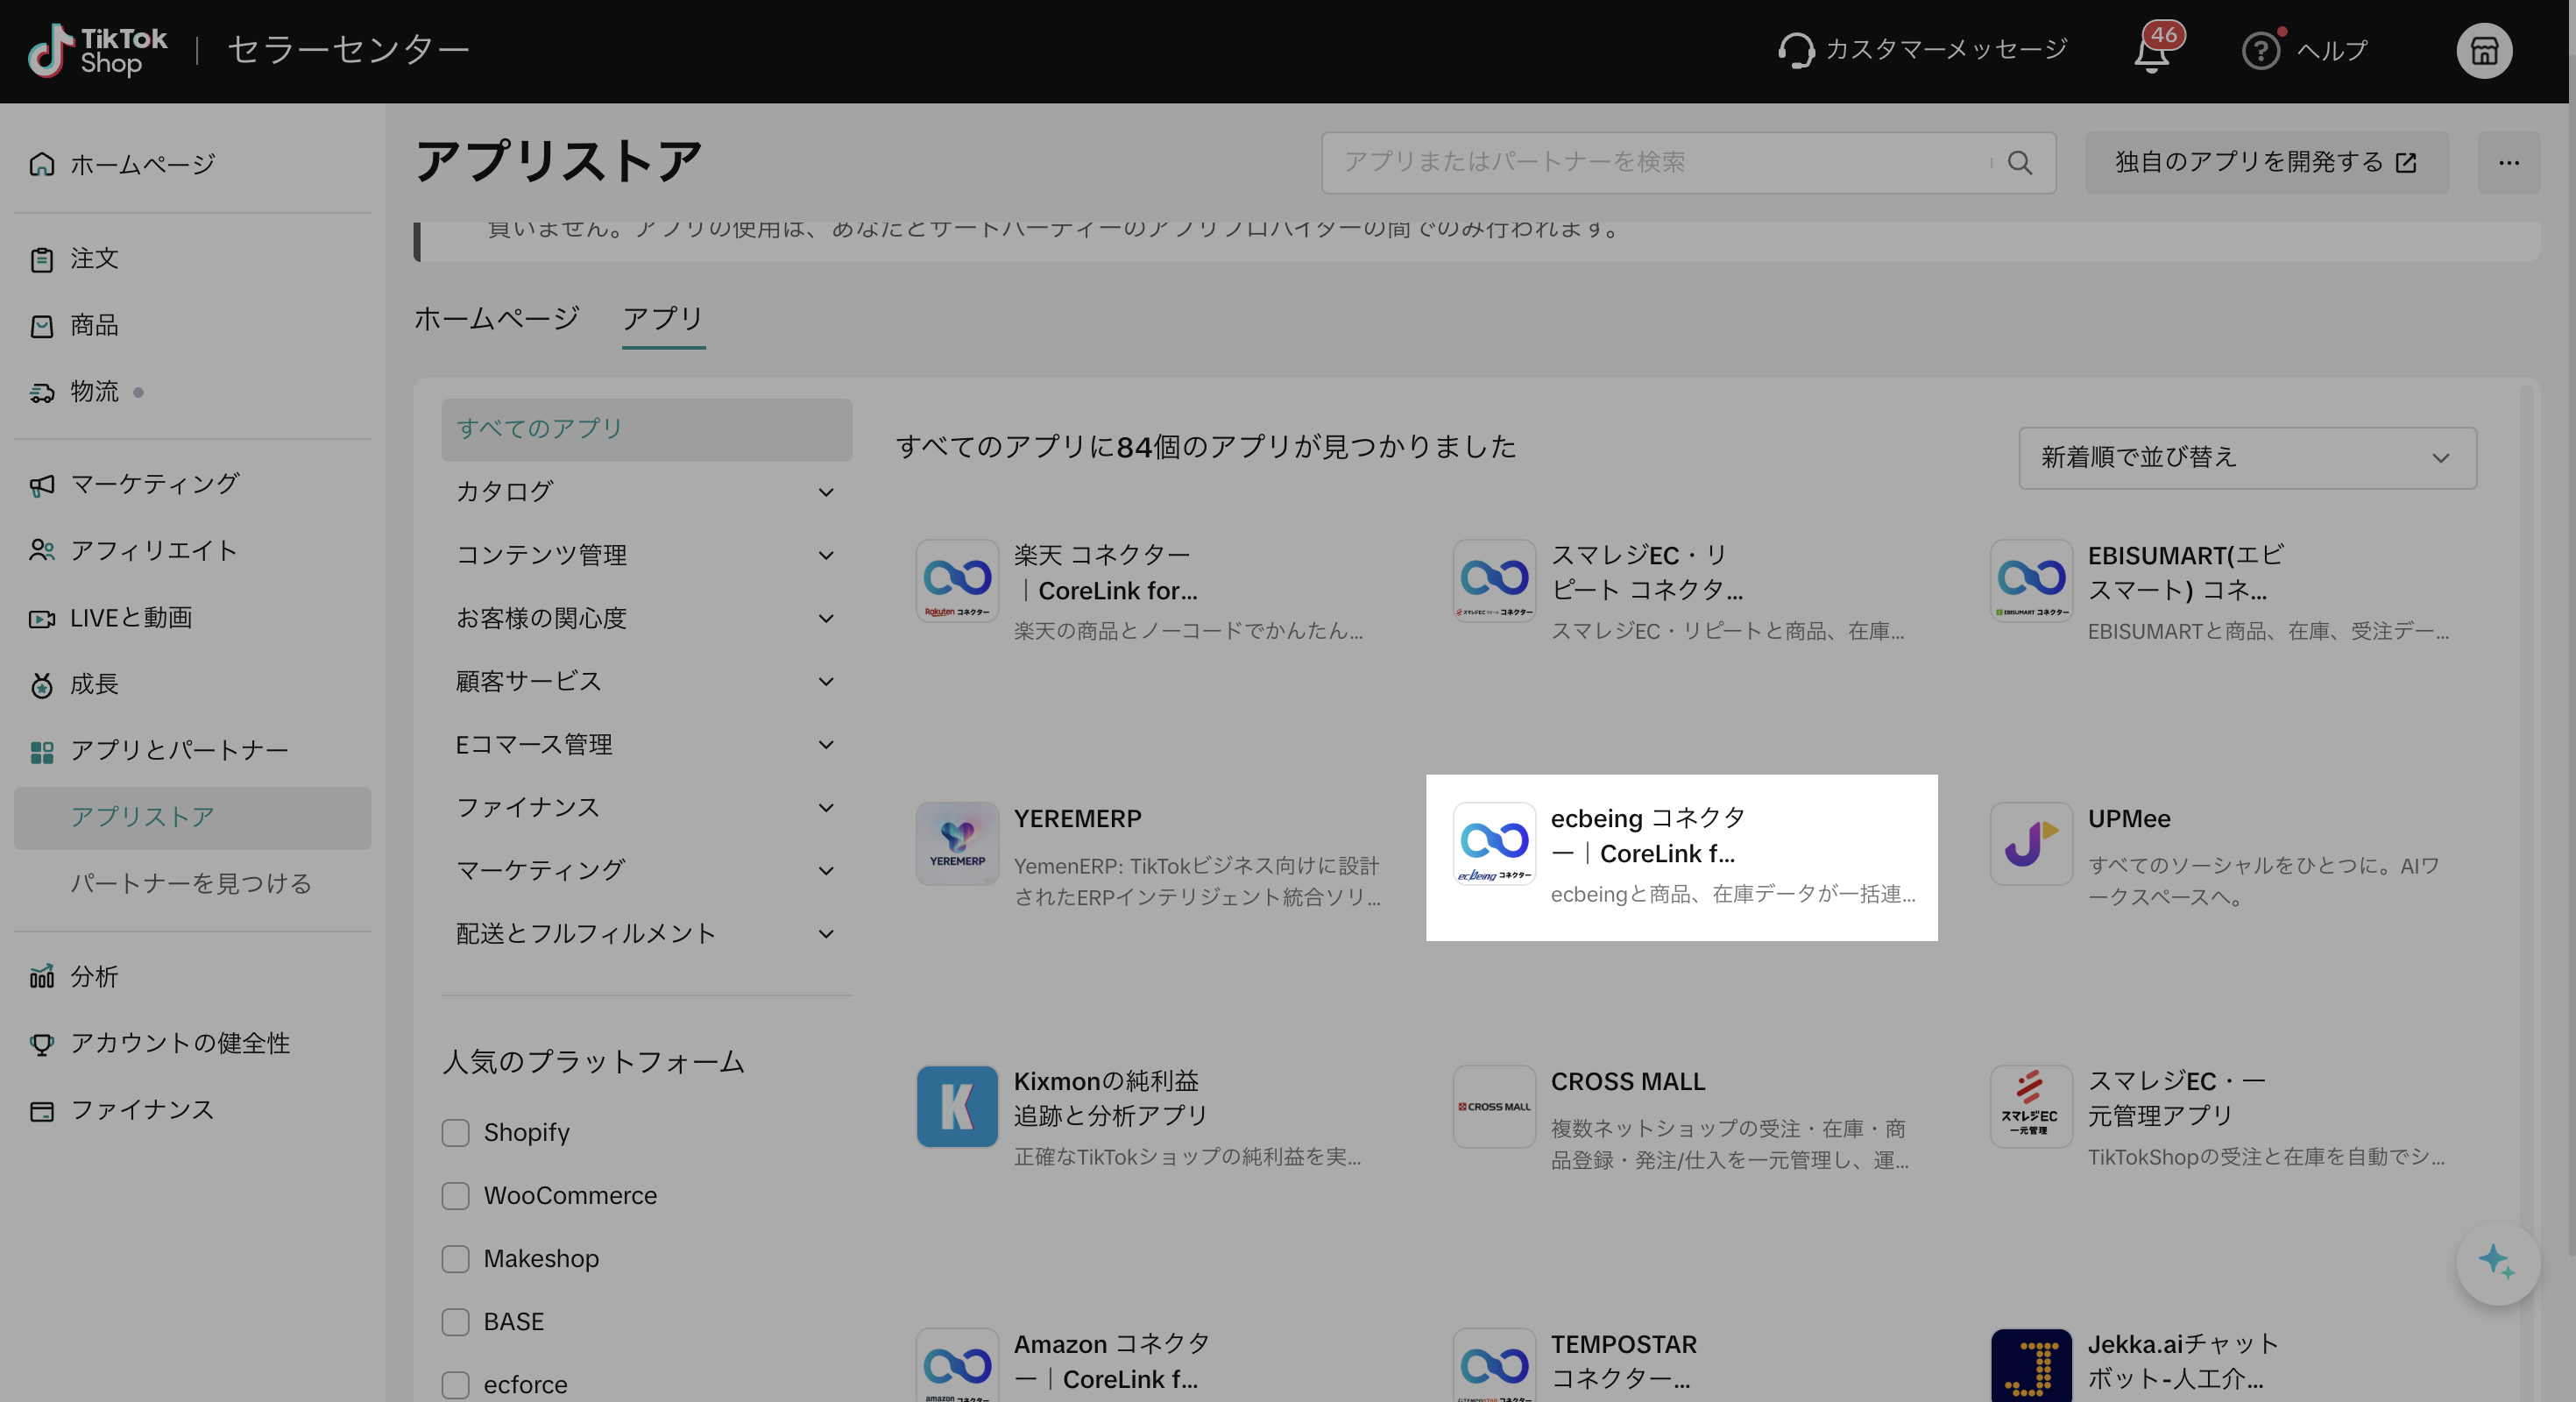The height and width of the screenshot is (1402, 2576).
Task: Open 注文 in the sidebar menu
Action: point(94,259)
